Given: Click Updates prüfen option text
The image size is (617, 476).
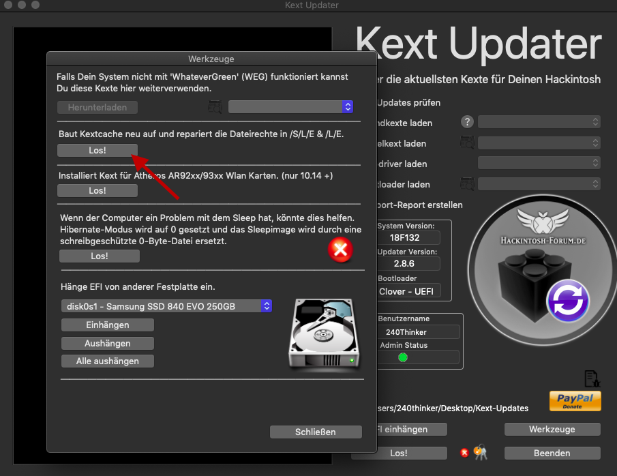Looking at the screenshot, I should click(408, 103).
